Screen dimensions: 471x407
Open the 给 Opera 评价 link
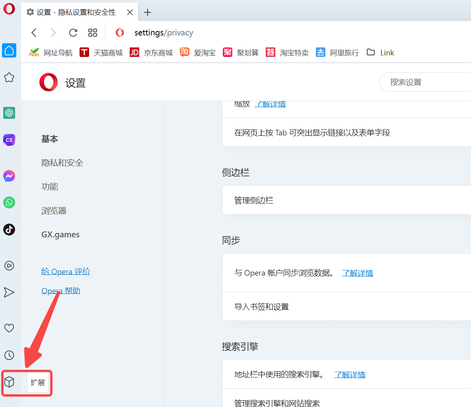pyautogui.click(x=66, y=272)
